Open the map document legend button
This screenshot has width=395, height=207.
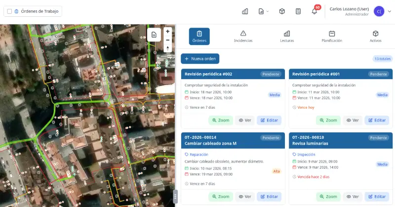(154, 35)
